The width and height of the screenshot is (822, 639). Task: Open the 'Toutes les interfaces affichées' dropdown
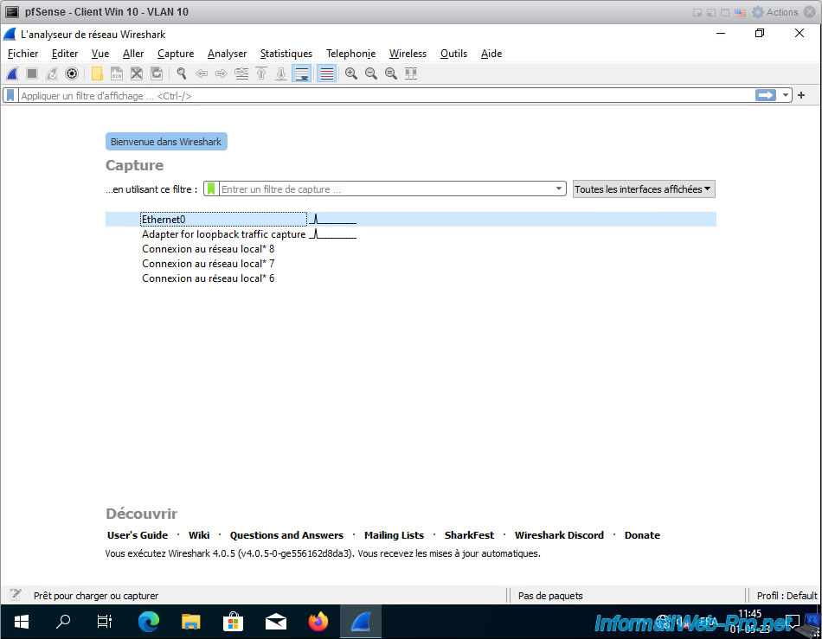tap(643, 189)
